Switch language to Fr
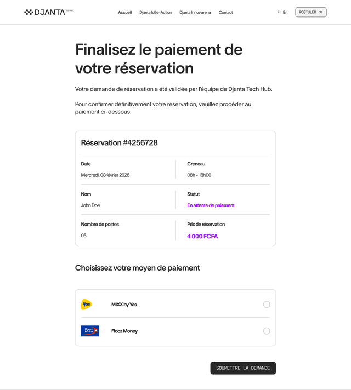 click(279, 12)
